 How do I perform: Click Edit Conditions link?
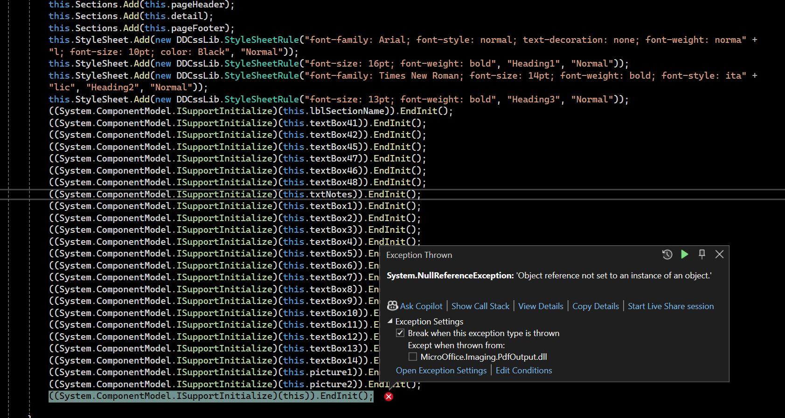[x=524, y=371]
